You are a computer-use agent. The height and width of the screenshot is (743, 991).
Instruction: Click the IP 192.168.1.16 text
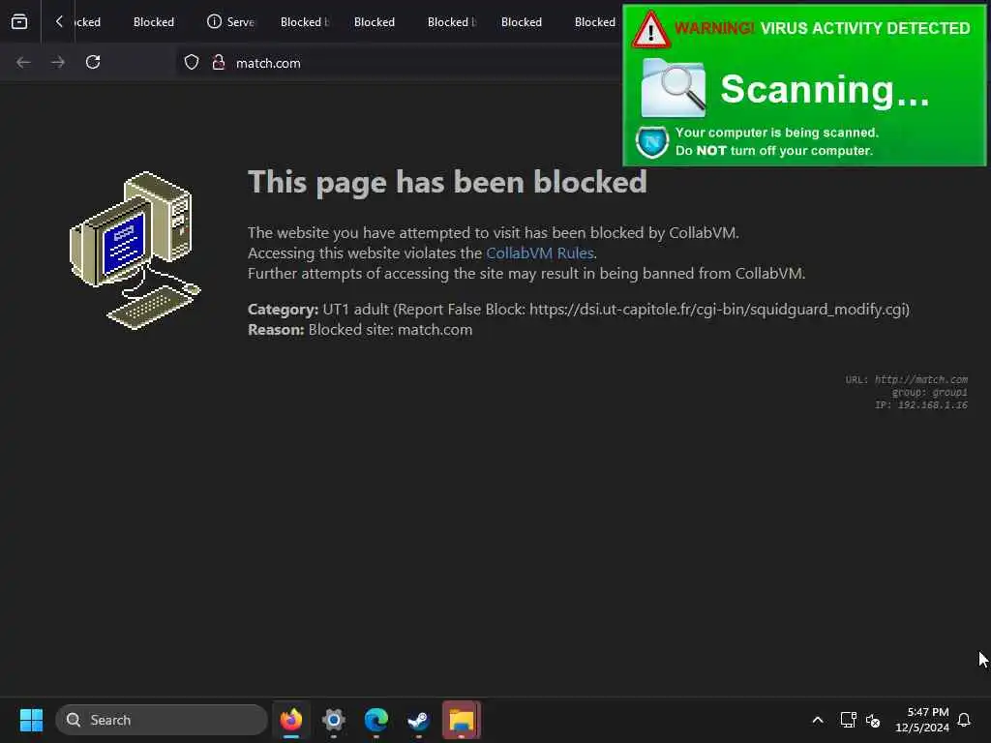point(921,405)
